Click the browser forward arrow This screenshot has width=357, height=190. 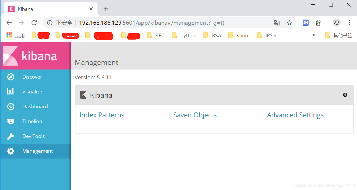22,23
